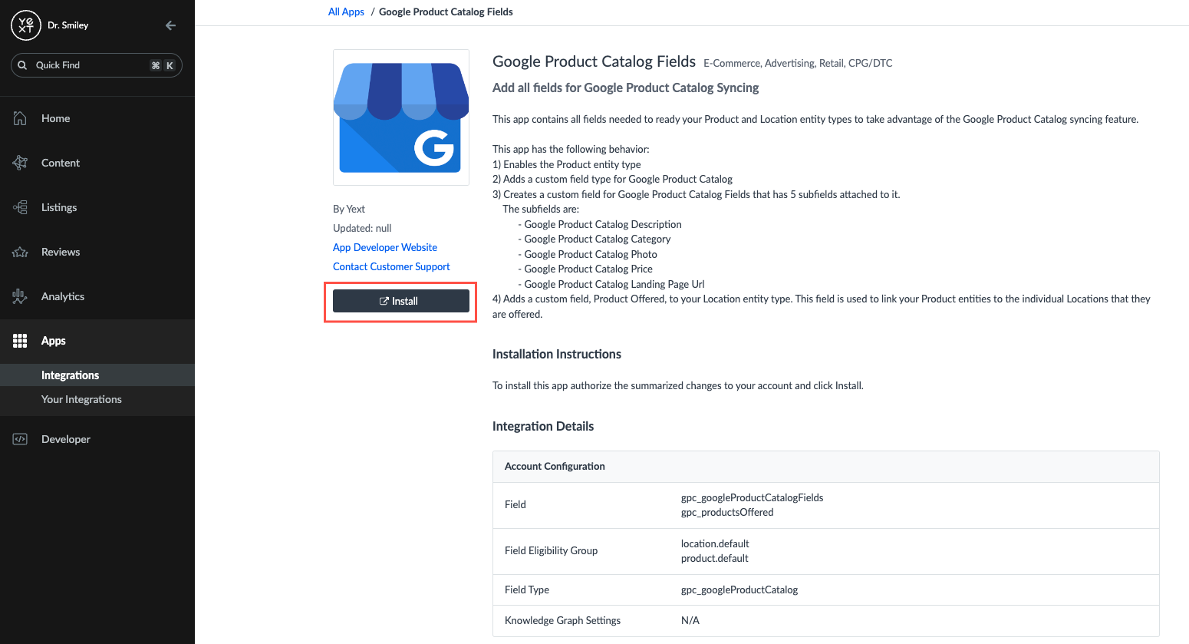
Task: Open the App Developer Website link
Action: (385, 247)
